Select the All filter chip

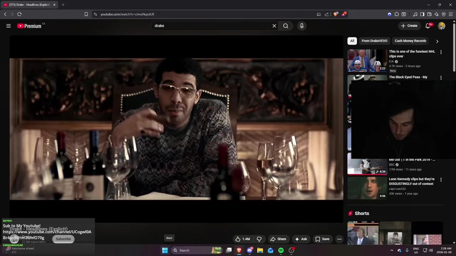[x=352, y=41]
